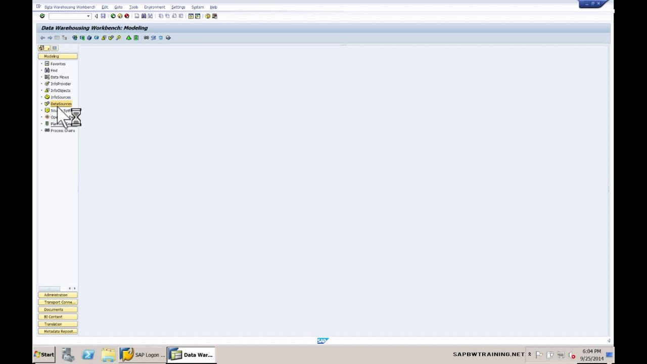647x364 pixels.
Task: Select InfoSources in the Modeling tree
Action: click(61, 97)
